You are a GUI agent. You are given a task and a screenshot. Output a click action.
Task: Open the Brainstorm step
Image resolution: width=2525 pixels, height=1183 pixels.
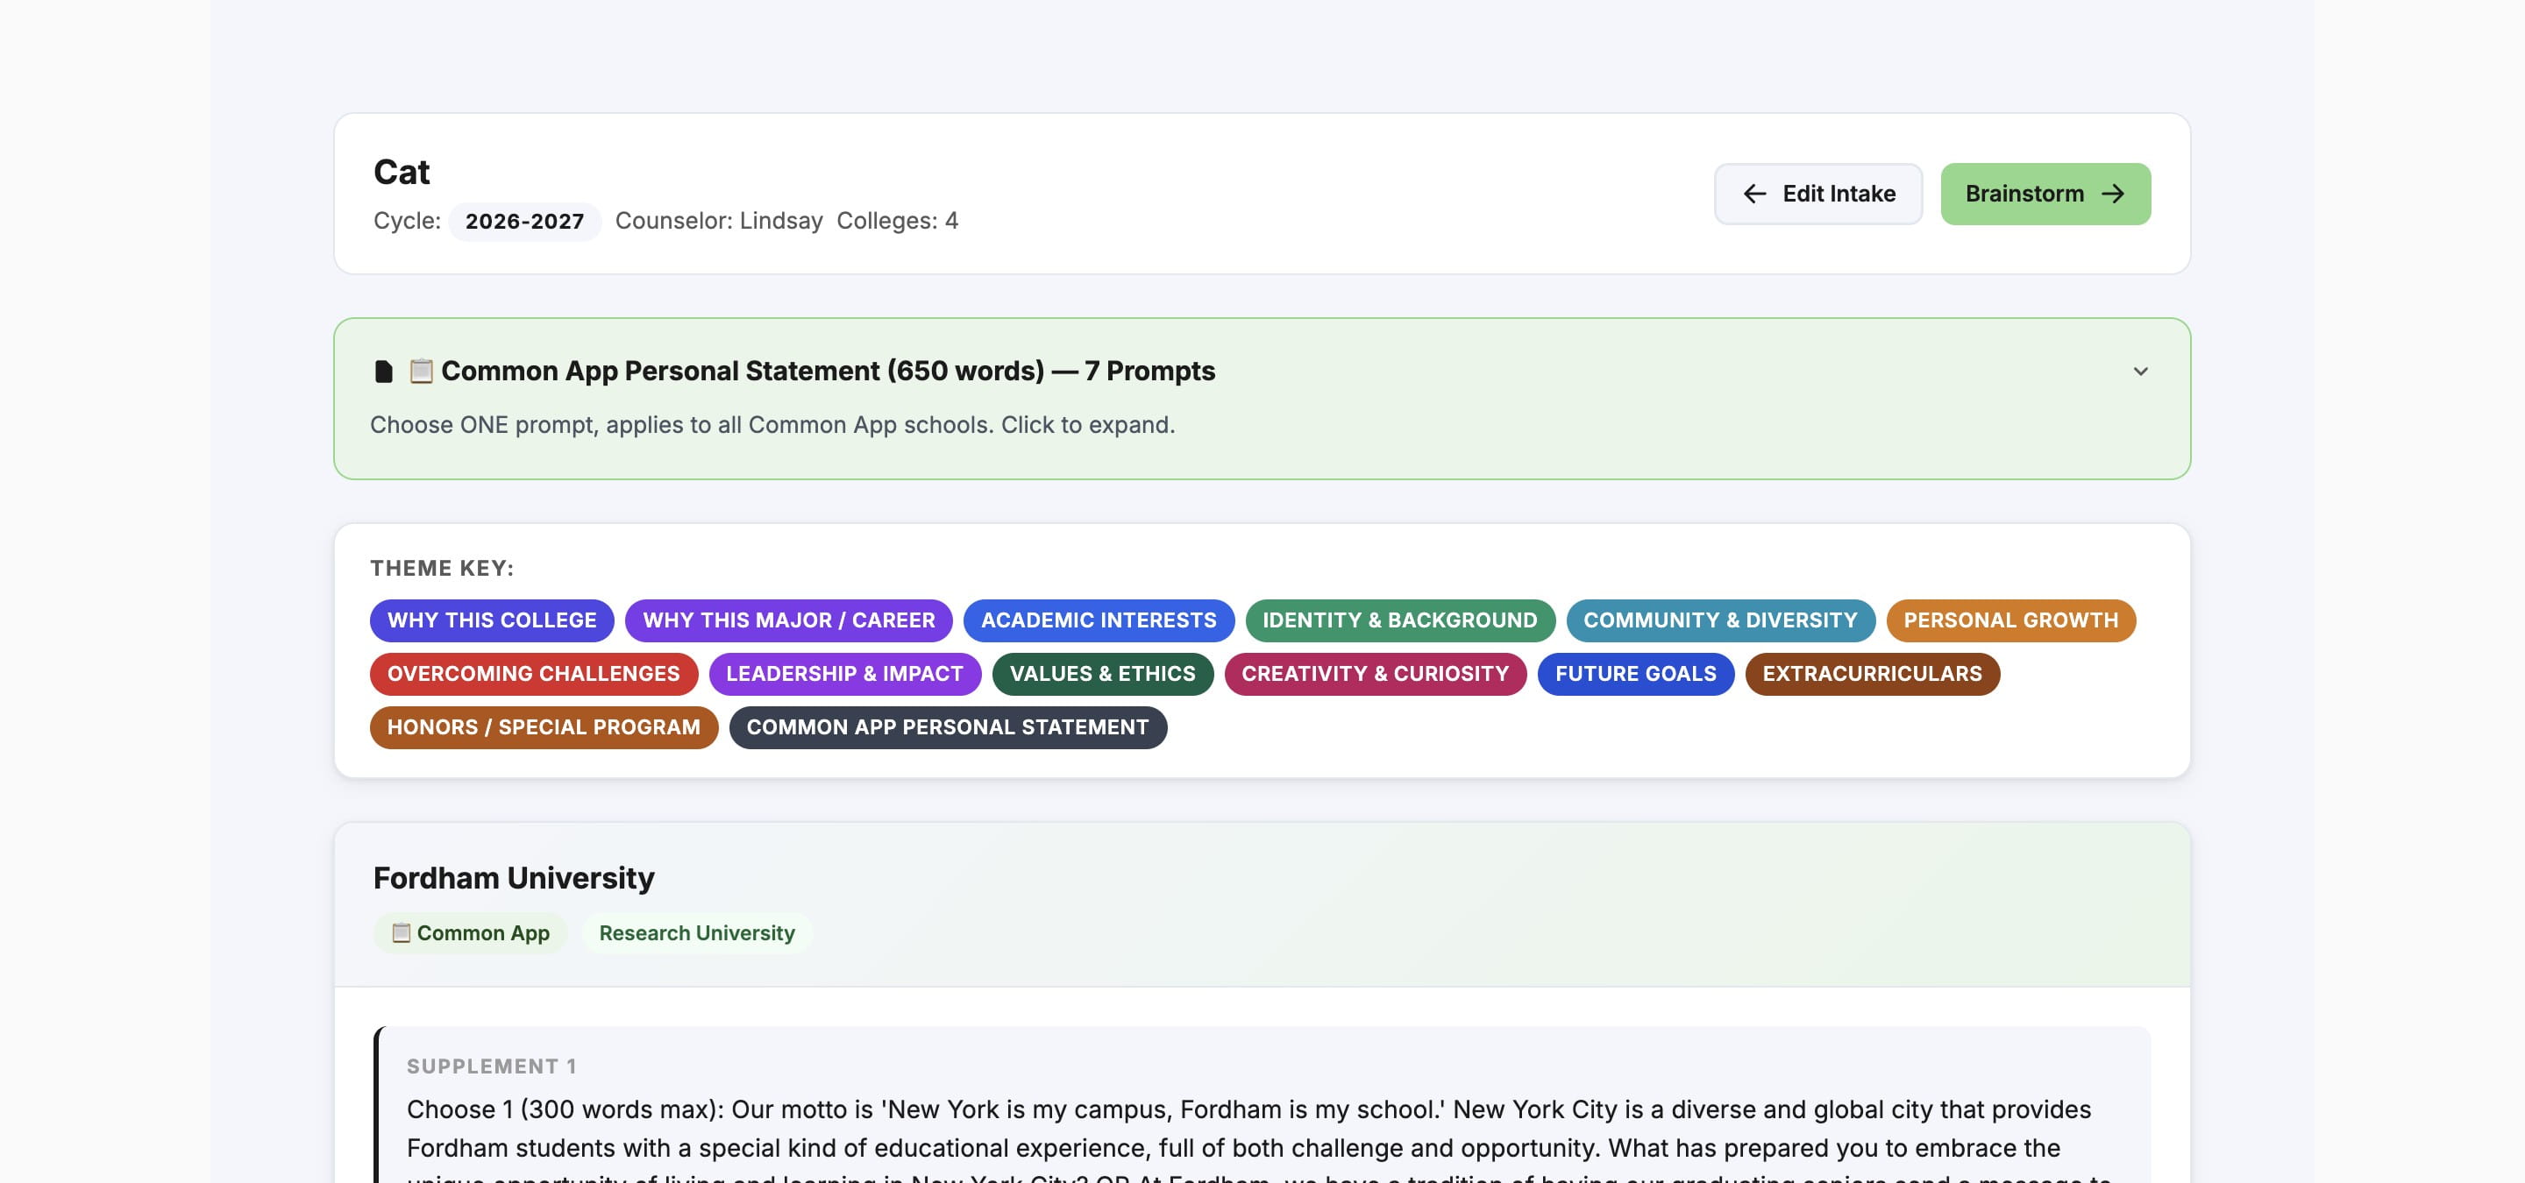click(2045, 194)
